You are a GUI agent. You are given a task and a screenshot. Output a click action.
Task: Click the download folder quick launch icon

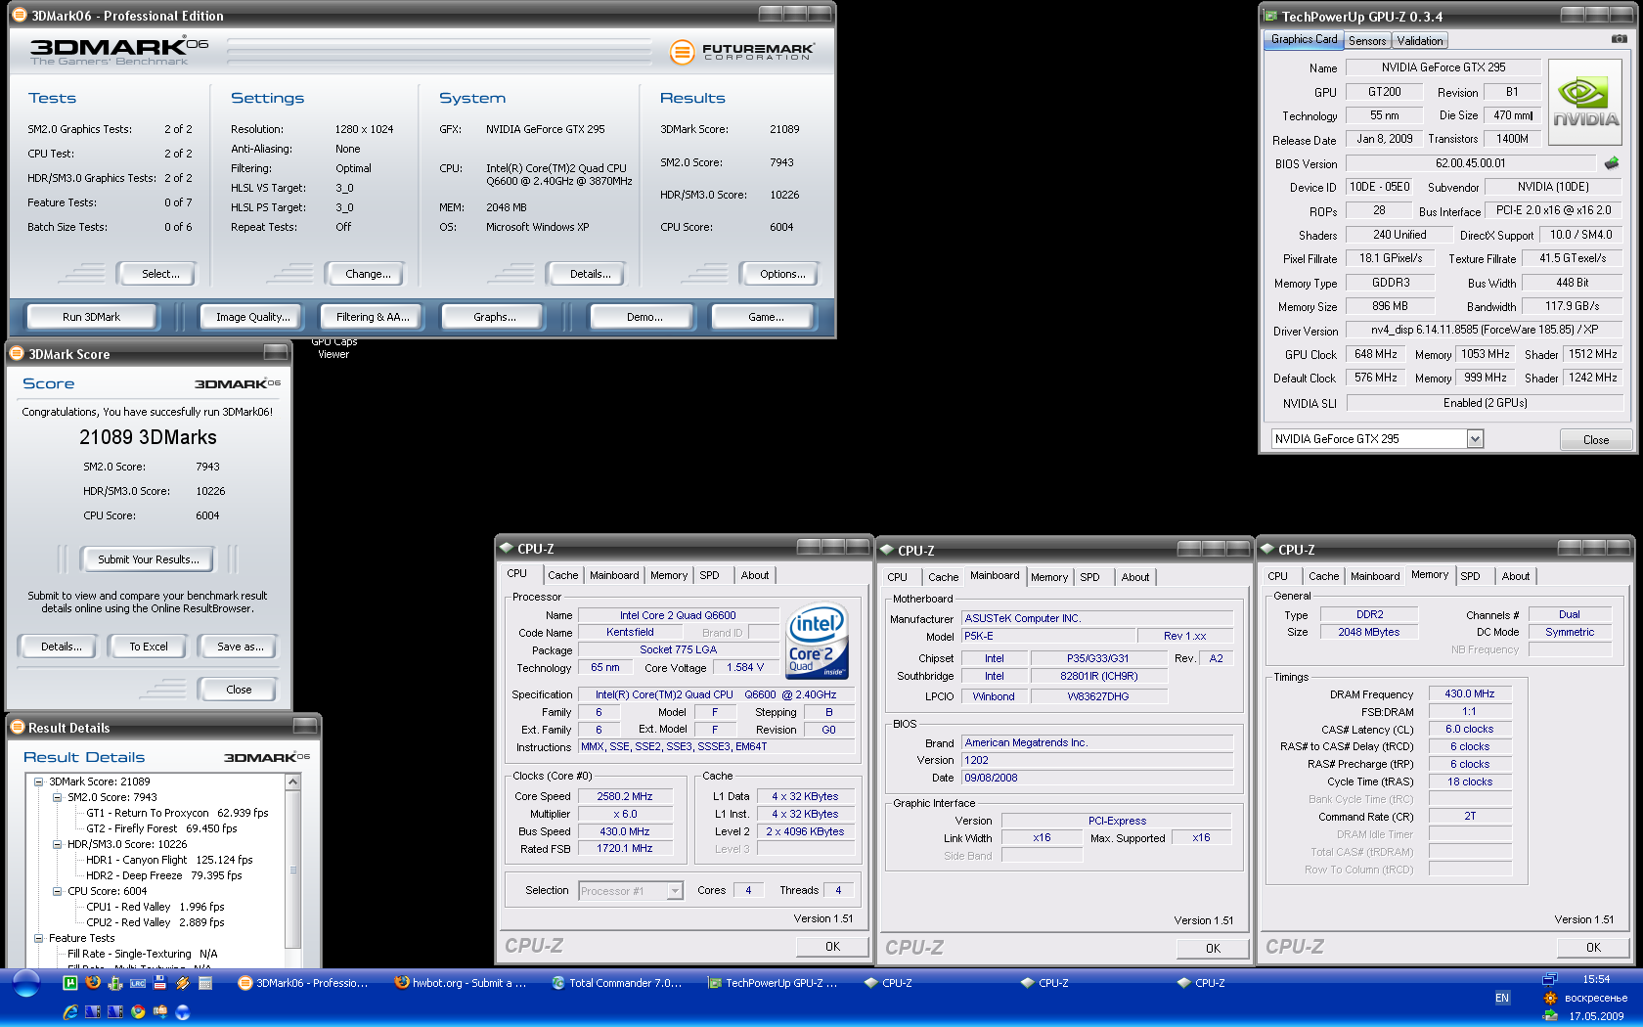[x=160, y=1012]
